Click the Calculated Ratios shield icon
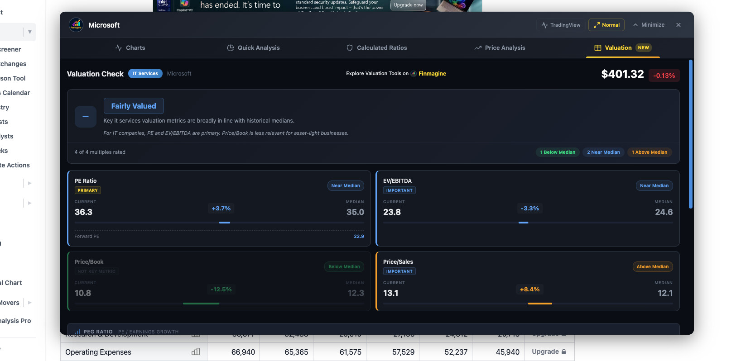This screenshot has width=736, height=361. (x=350, y=48)
